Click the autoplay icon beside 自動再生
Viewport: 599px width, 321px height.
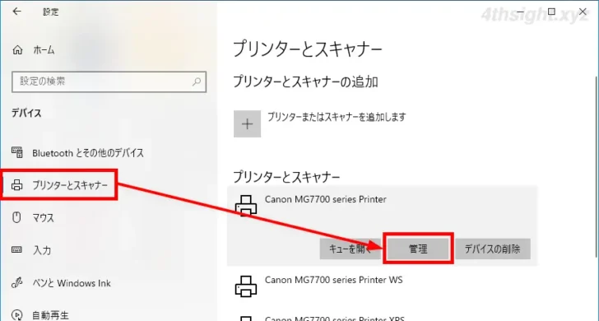coord(16,316)
